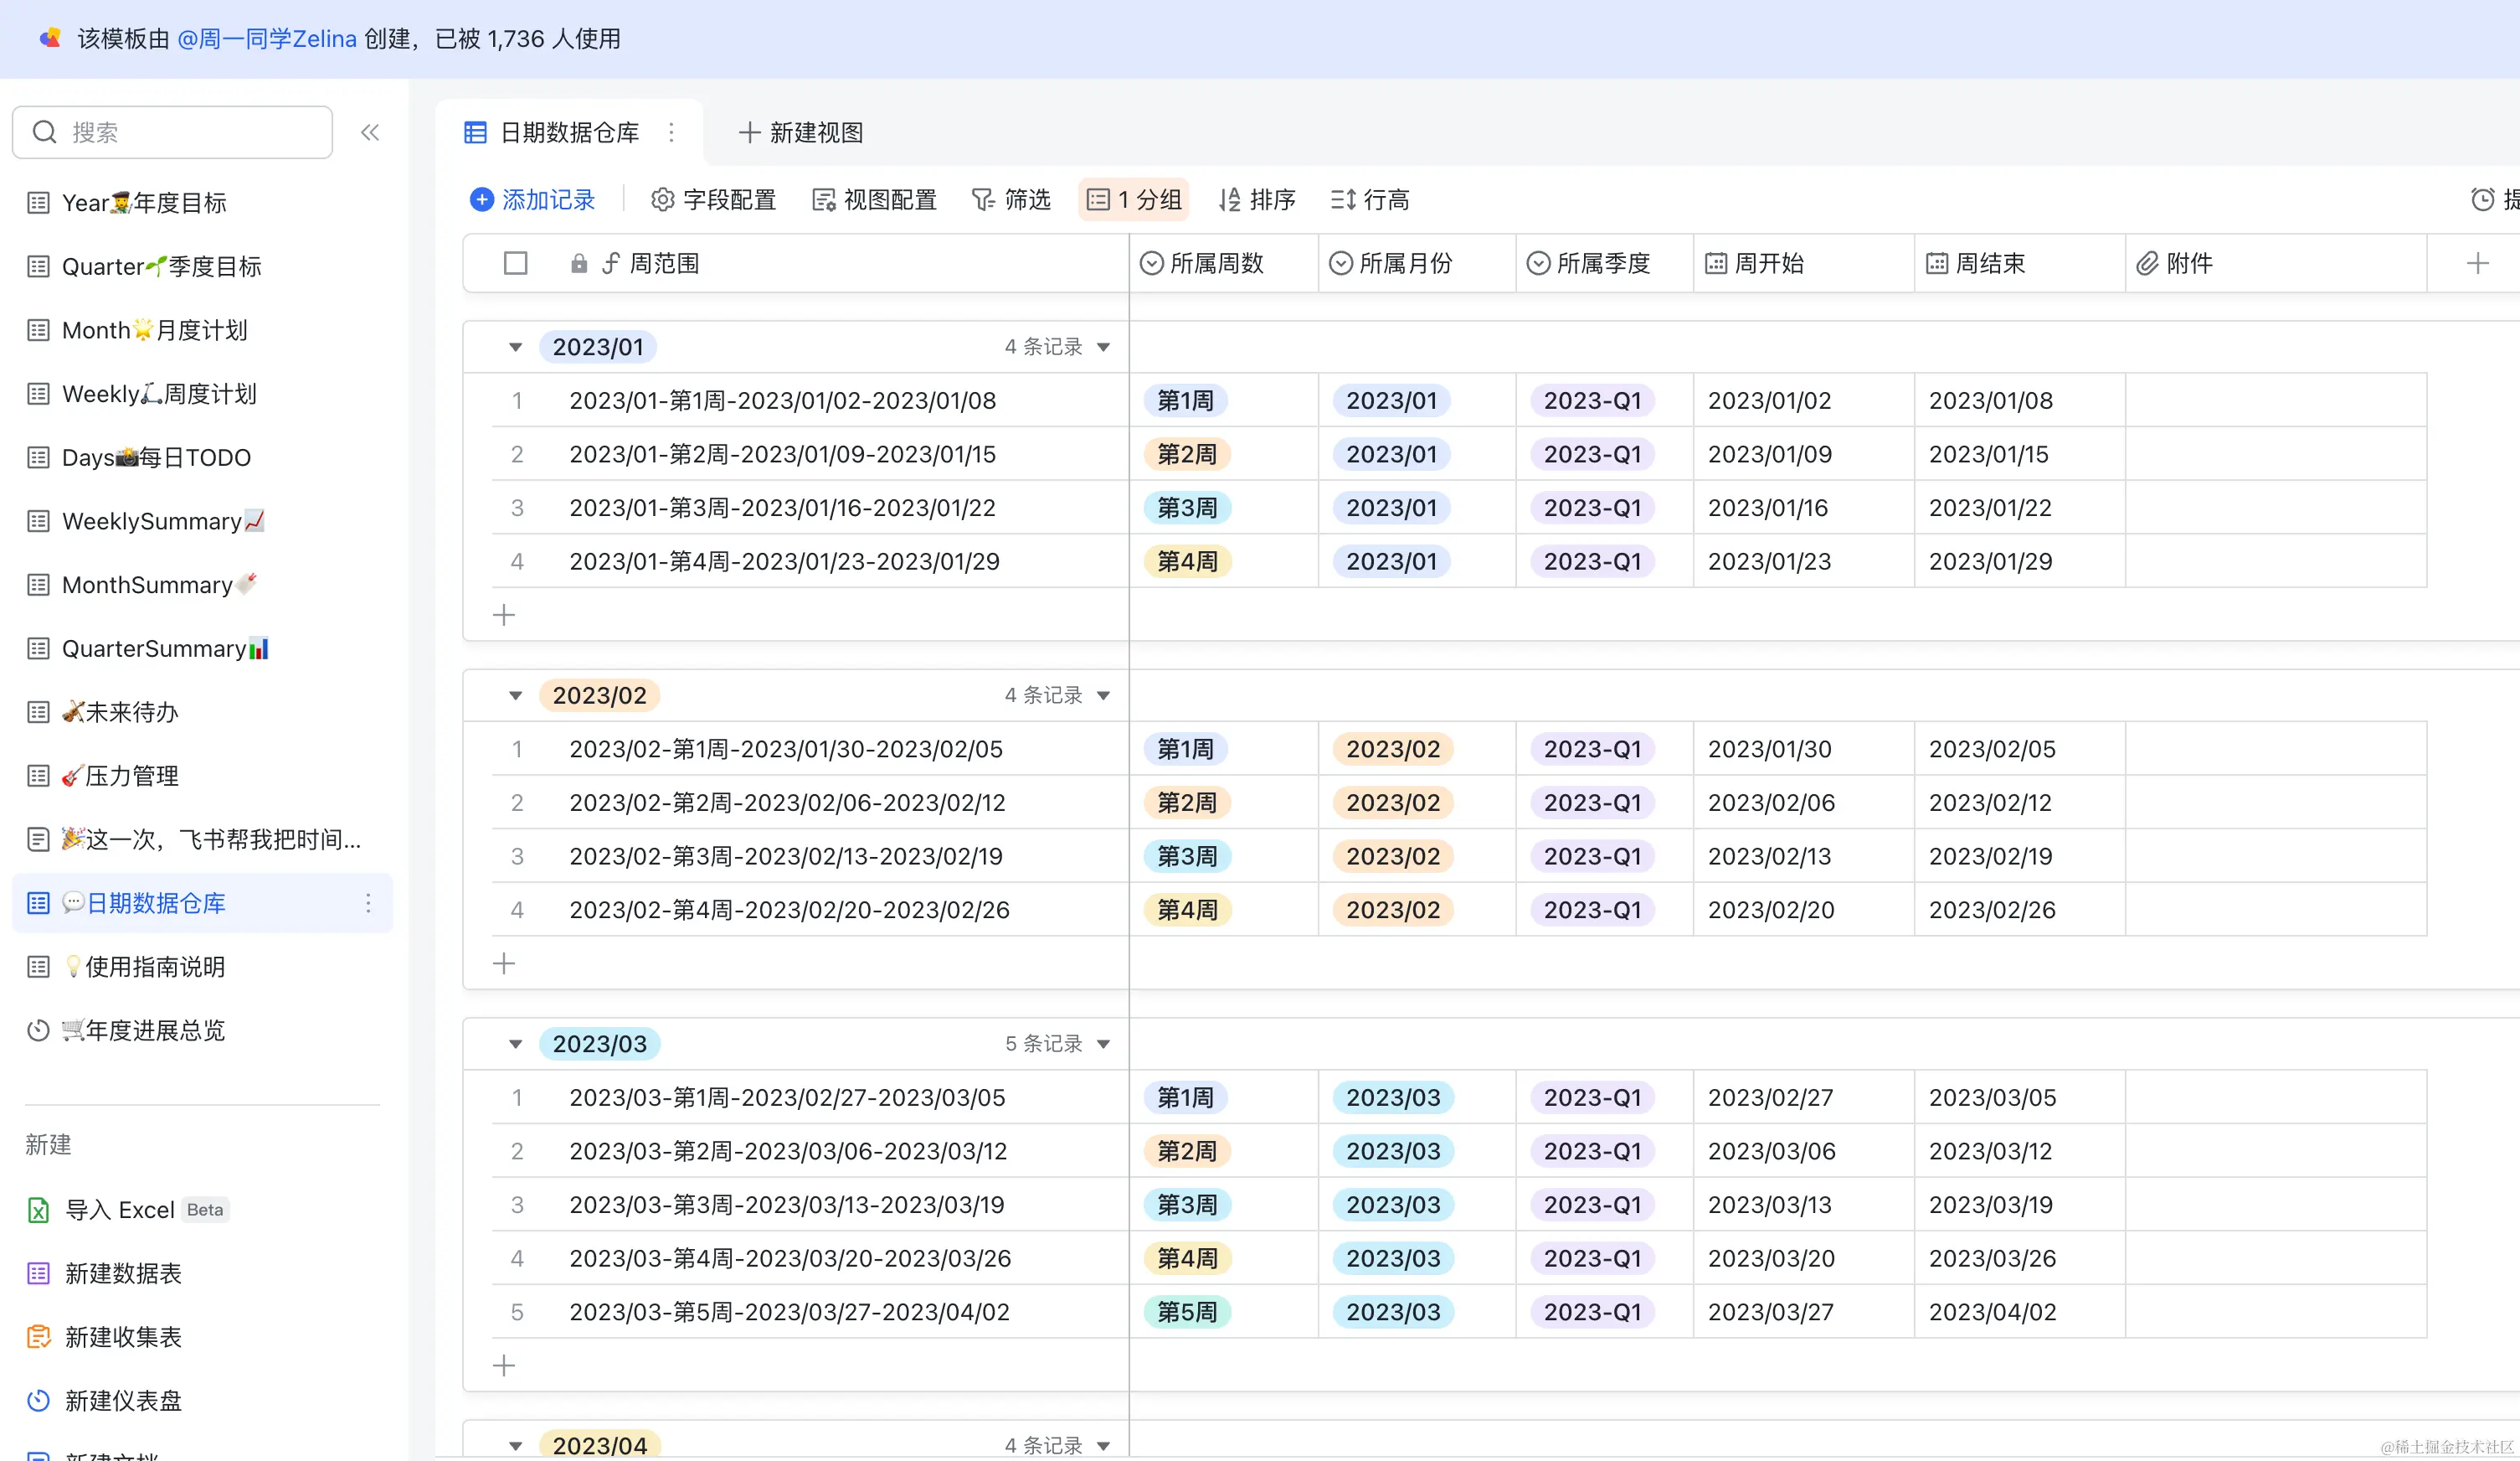Click the add record plus icon

click(x=482, y=200)
